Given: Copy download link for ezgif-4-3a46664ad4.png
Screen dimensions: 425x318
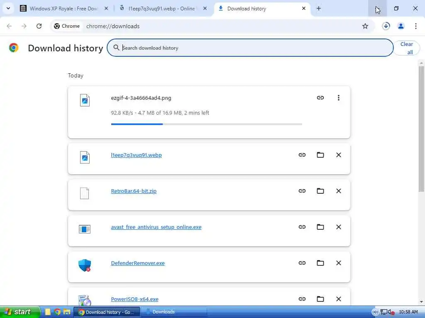Looking at the screenshot, I should (x=320, y=98).
